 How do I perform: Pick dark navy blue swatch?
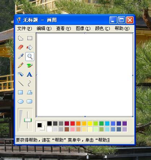119,124
